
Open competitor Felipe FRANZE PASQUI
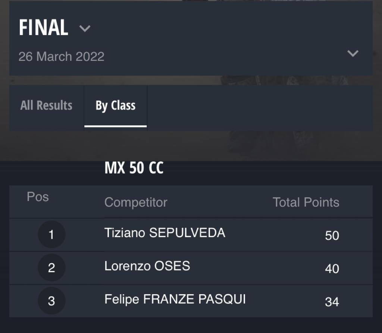[x=175, y=299]
